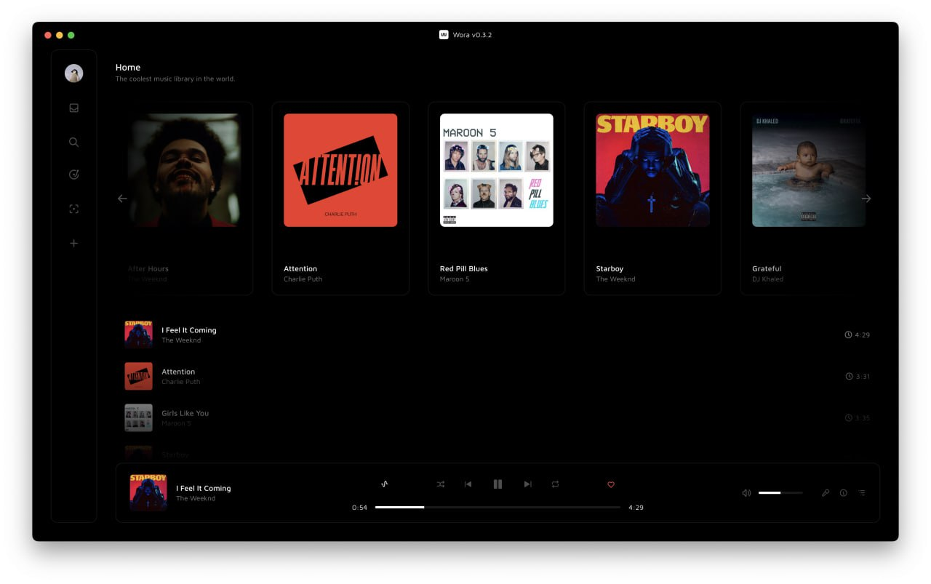
Task: Click 'Maroon 5' under Red Pill Blues card
Action: [455, 279]
